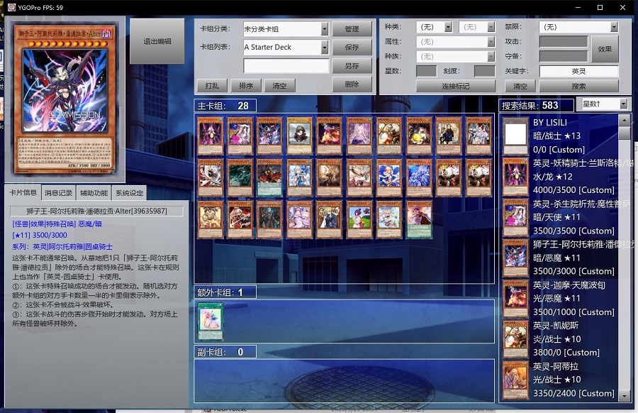Screen dimensions: 638x413
Task: Click the 关键字 keyword field containing 英灵
Action: click(x=578, y=72)
